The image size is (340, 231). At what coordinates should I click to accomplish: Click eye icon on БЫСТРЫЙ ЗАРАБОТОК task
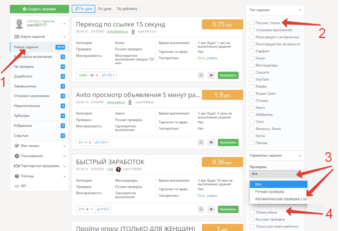click(x=211, y=209)
